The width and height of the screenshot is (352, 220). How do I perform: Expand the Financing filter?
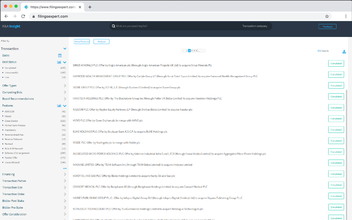click(x=65, y=174)
